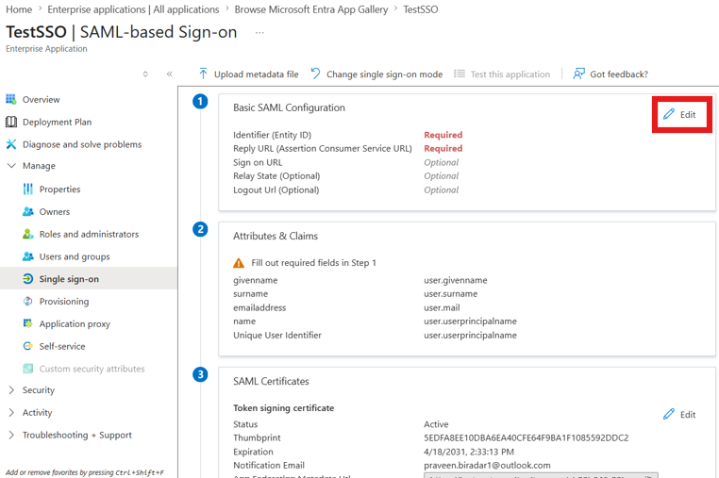The height and width of the screenshot is (478, 719).
Task: Click the warning triangle icon in Attributes & Claims
Action: tap(239, 263)
